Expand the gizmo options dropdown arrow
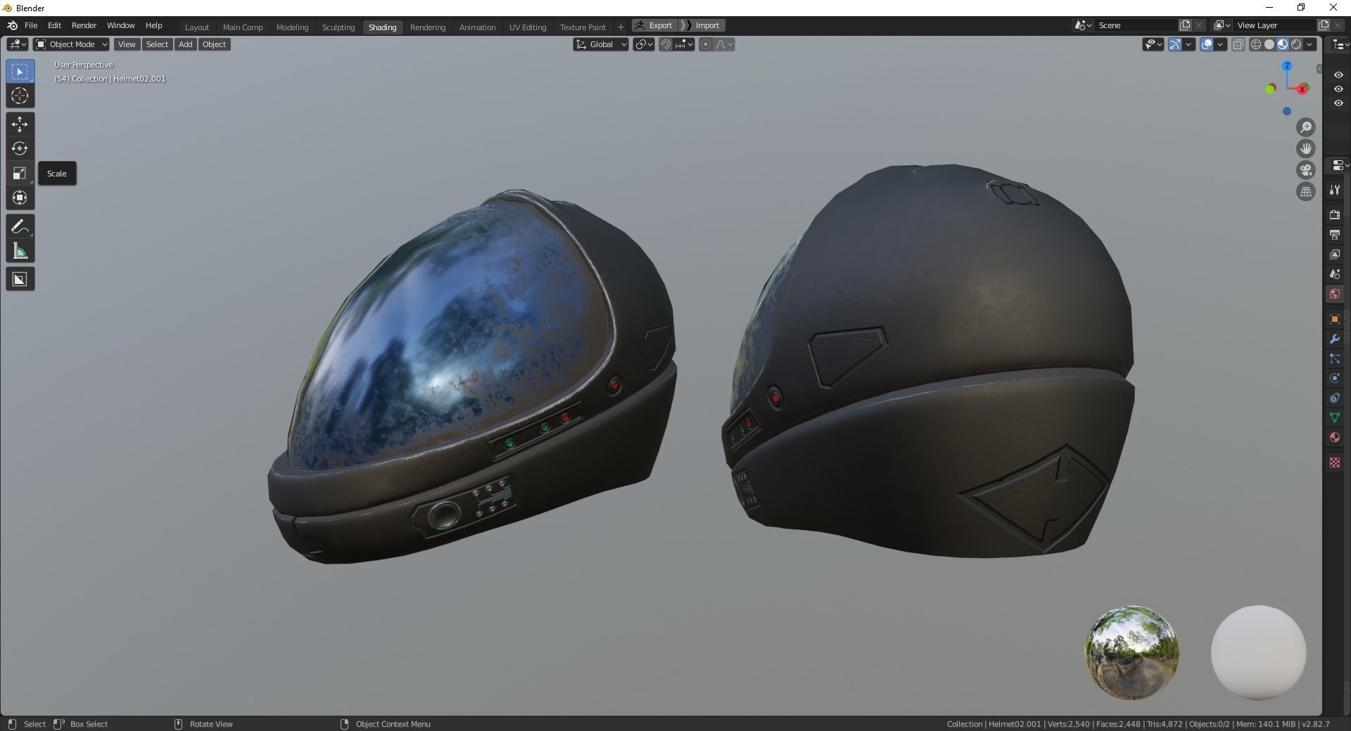 click(x=1188, y=44)
